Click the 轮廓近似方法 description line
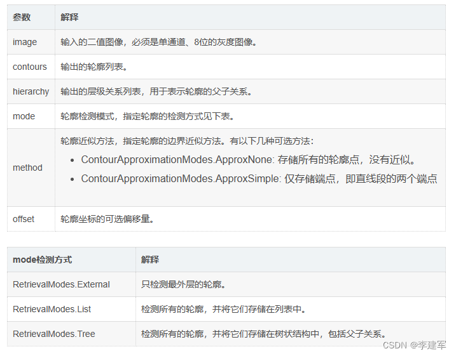Image resolution: width=456 pixels, height=356 pixels. 187,141
